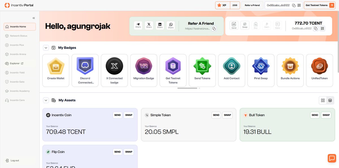Copy address in top header bar
The width and height of the screenshot is (339, 168).
[x=294, y=5]
